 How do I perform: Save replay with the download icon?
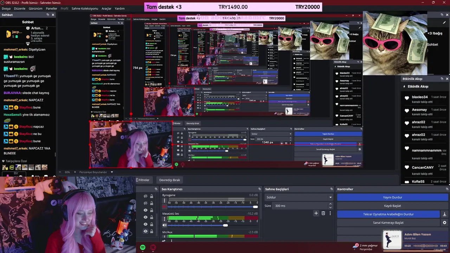(444, 214)
